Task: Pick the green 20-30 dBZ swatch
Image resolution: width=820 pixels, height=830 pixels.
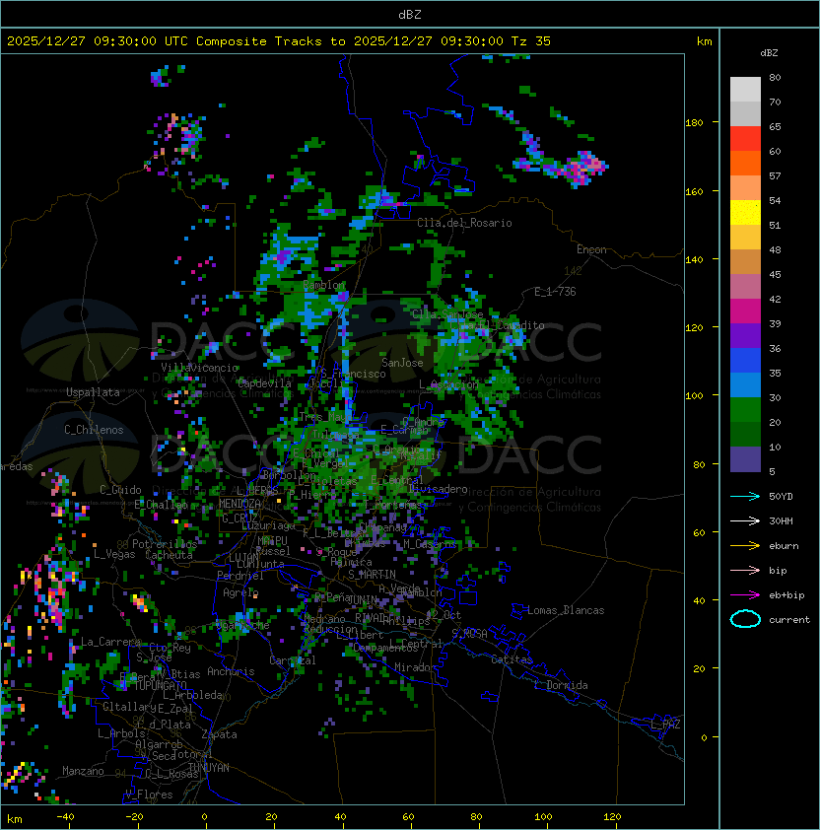Action: click(745, 410)
